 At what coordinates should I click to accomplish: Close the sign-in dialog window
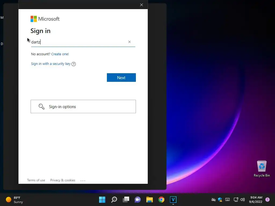[x=142, y=5]
